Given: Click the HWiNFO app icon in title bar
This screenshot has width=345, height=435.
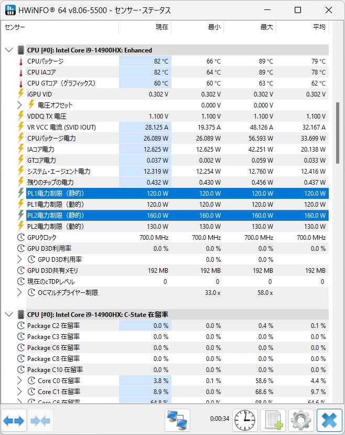Looking at the screenshot, I should click(10, 10).
